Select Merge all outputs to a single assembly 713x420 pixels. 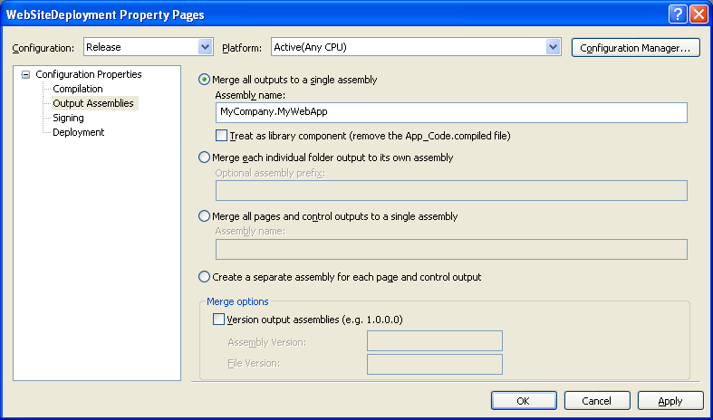click(205, 80)
